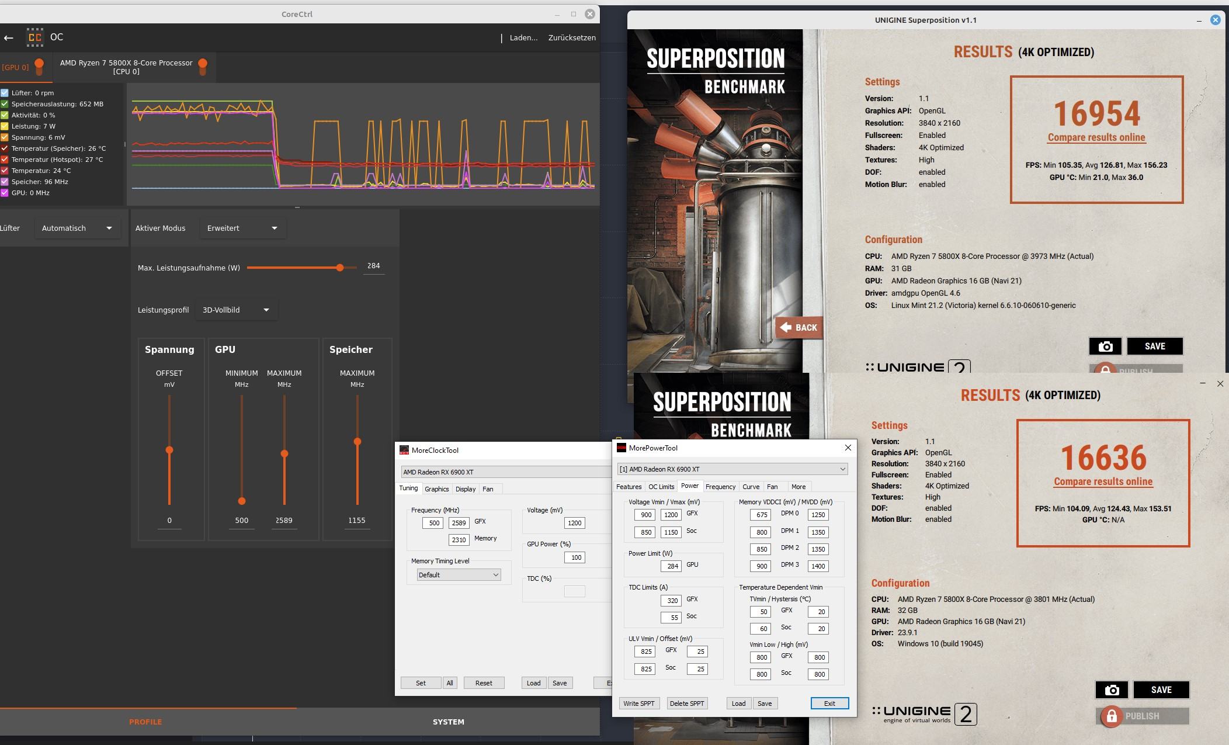
Task: Open the Lüfter Automatisch dropdown
Action: tap(77, 228)
